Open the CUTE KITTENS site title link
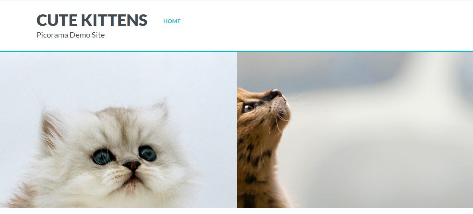 tap(92, 20)
